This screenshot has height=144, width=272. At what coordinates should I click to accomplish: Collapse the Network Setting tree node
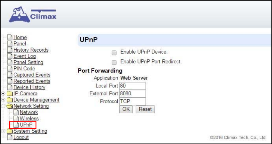click(3, 106)
